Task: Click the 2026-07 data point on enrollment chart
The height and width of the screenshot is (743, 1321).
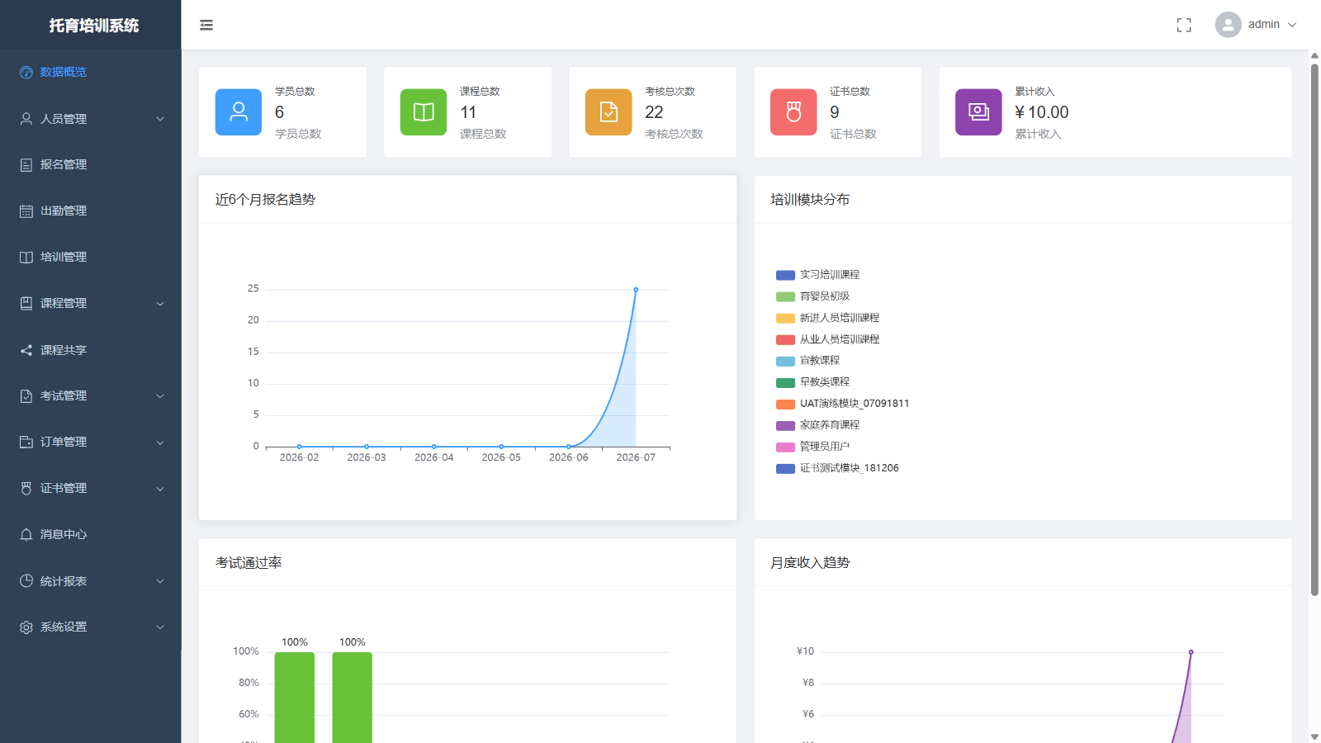Action: click(x=636, y=290)
